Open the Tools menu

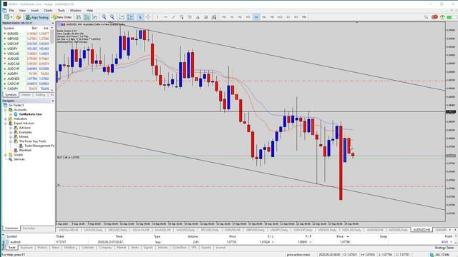(62, 11)
